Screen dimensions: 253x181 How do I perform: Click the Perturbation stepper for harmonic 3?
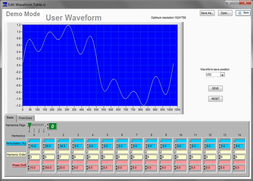[x=73, y=146]
